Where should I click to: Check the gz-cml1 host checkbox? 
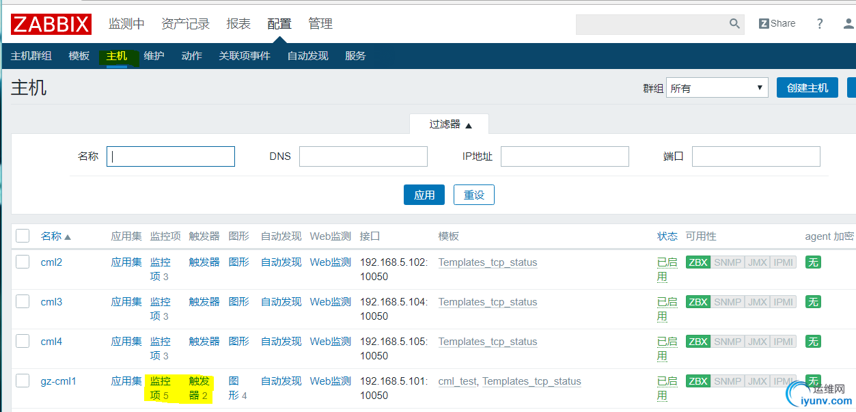point(23,381)
